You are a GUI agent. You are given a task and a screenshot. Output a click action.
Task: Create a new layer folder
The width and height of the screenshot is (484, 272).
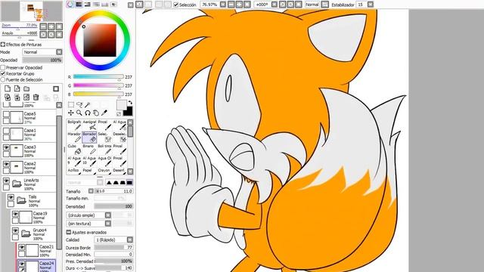[x=26, y=89]
